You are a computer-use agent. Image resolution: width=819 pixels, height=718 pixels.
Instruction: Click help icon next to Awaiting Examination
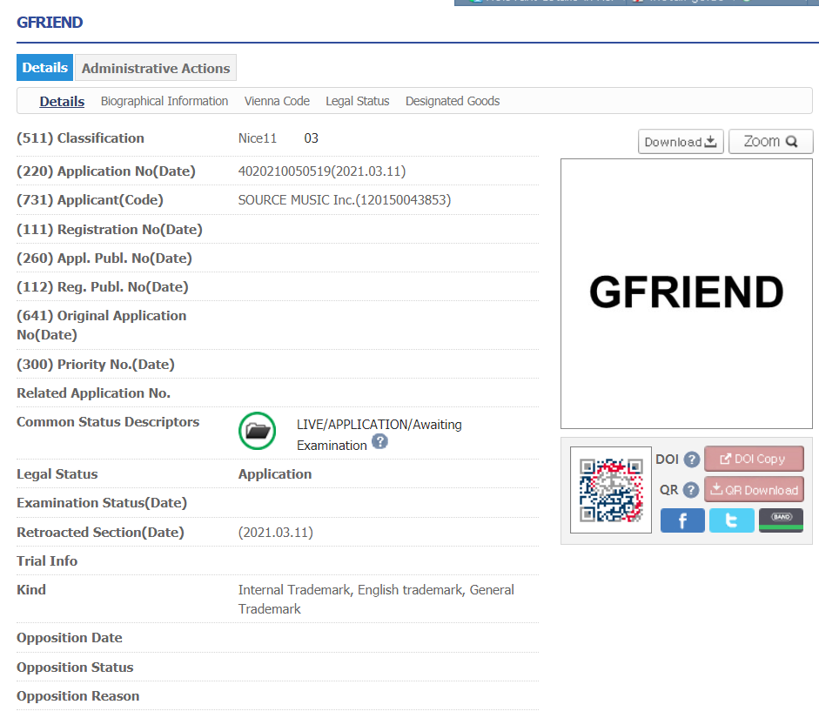pos(379,442)
